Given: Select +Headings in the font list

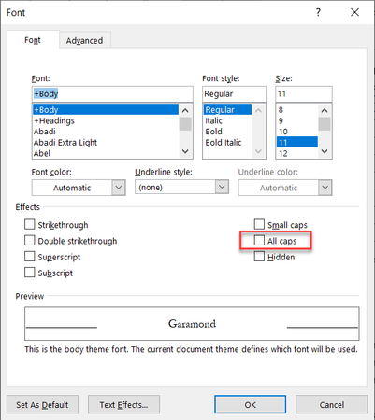Looking at the screenshot, I should click(x=106, y=120).
